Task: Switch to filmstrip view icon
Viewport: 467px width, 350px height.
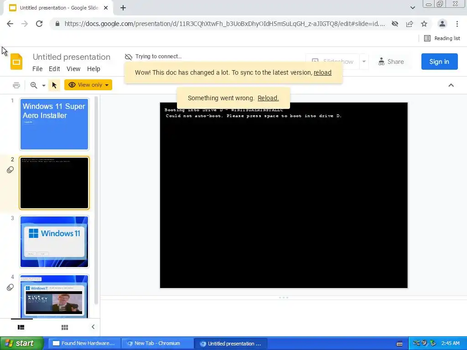Action: (x=21, y=327)
